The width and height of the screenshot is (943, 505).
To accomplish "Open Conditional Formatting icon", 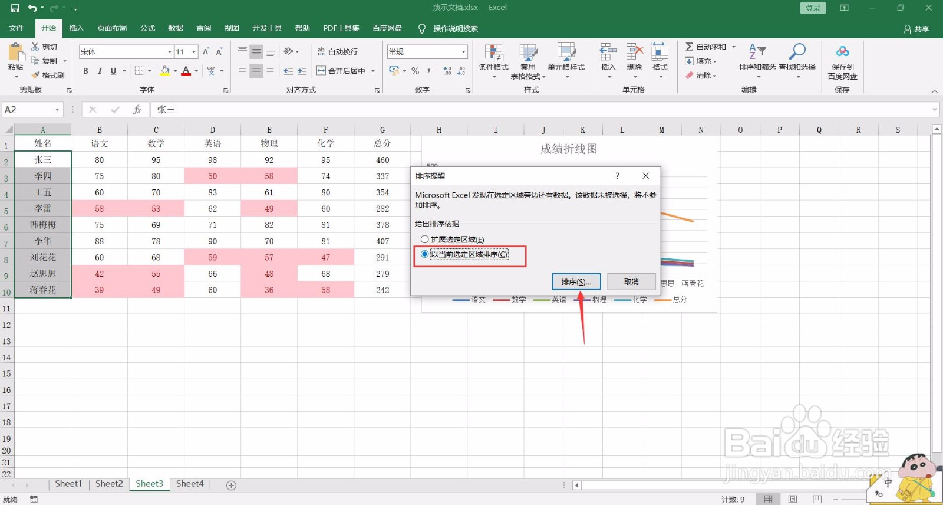I will pos(493,53).
